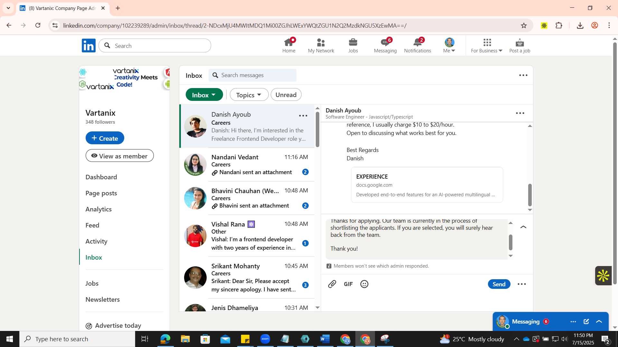Open Danish Ayoub profile name in thread header
This screenshot has width=618, height=347.
(343, 110)
